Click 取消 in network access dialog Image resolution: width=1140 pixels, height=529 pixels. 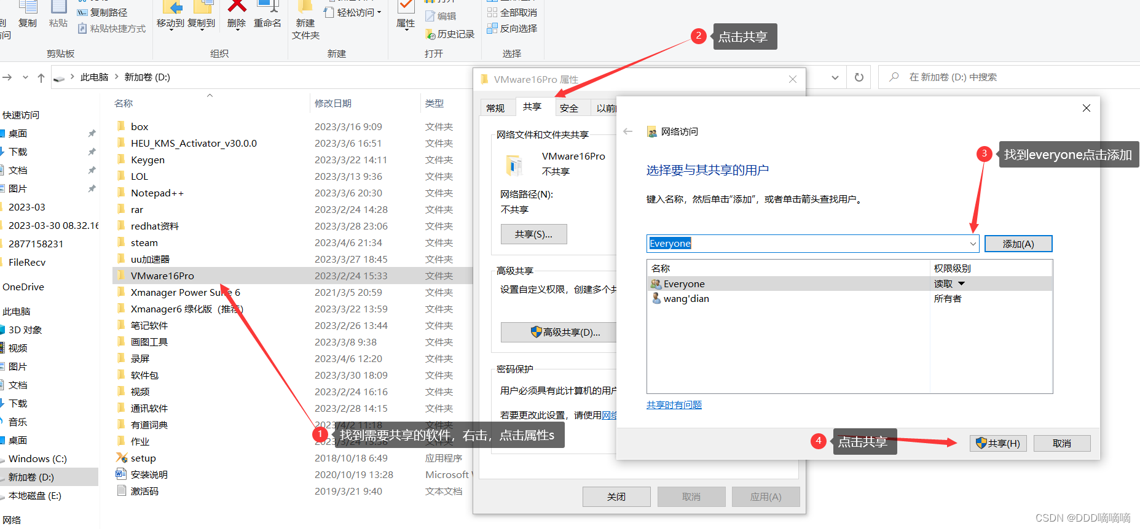pos(1062,443)
